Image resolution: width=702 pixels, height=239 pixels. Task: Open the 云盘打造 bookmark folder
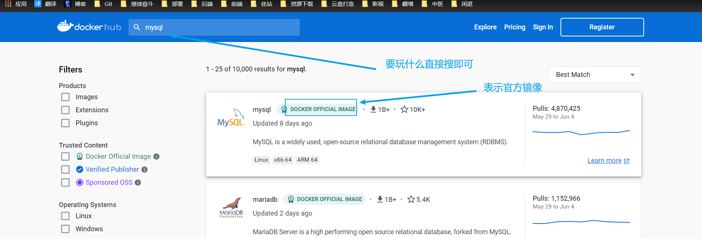pyautogui.click(x=337, y=4)
